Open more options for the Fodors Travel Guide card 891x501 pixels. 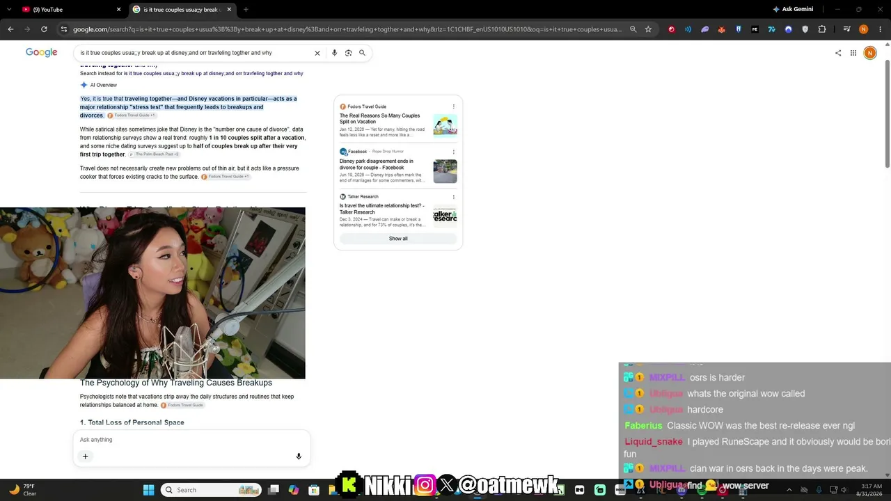tap(454, 106)
